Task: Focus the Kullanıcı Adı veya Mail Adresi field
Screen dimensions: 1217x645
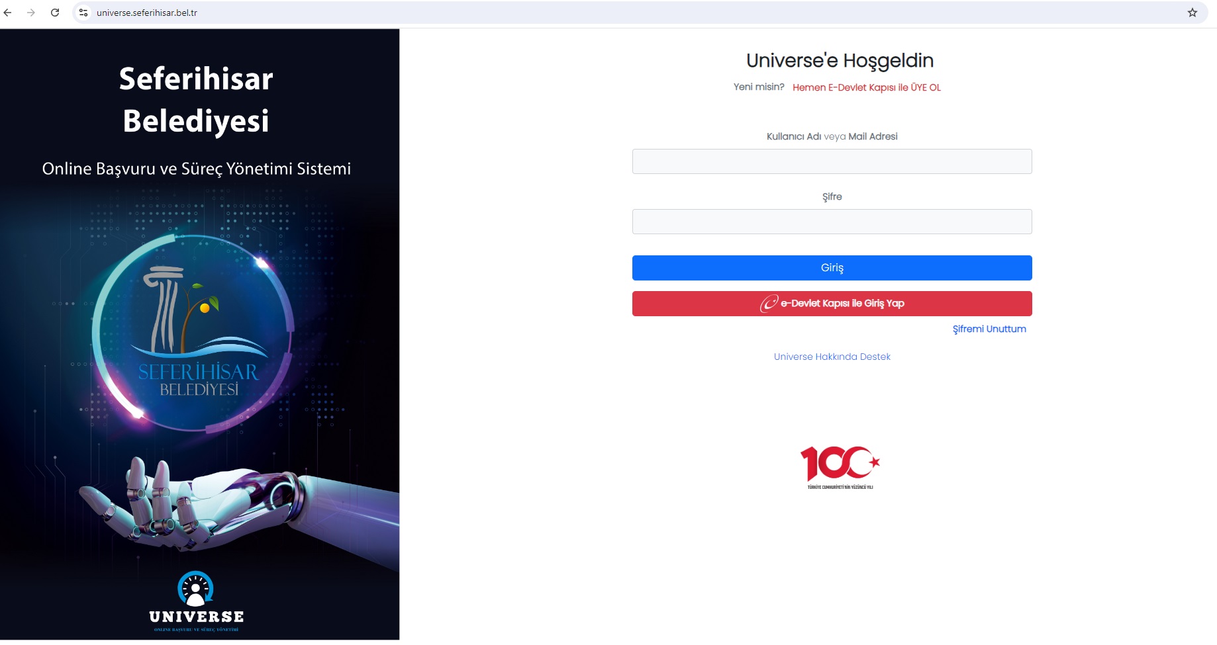Action: pyautogui.click(x=832, y=161)
